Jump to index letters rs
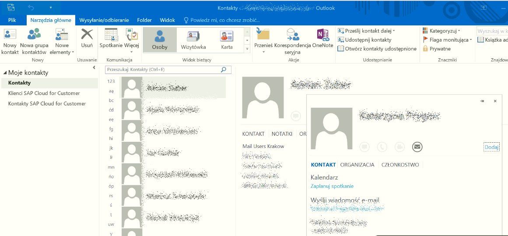This screenshot has width=508, height=236. pyautogui.click(x=111, y=195)
